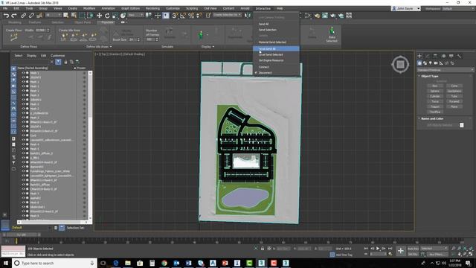Viewport: 476px width, 268px height.
Task: Switch to the Modeling ribbon tab
Action: click(x=15, y=22)
